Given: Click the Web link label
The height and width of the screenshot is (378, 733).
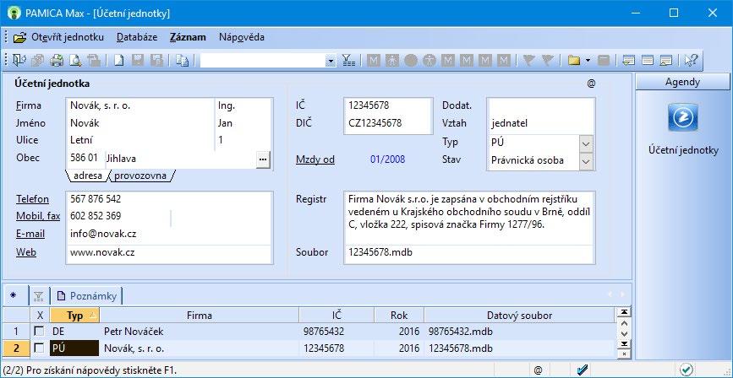Looking at the screenshot, I should pyautogui.click(x=26, y=252).
